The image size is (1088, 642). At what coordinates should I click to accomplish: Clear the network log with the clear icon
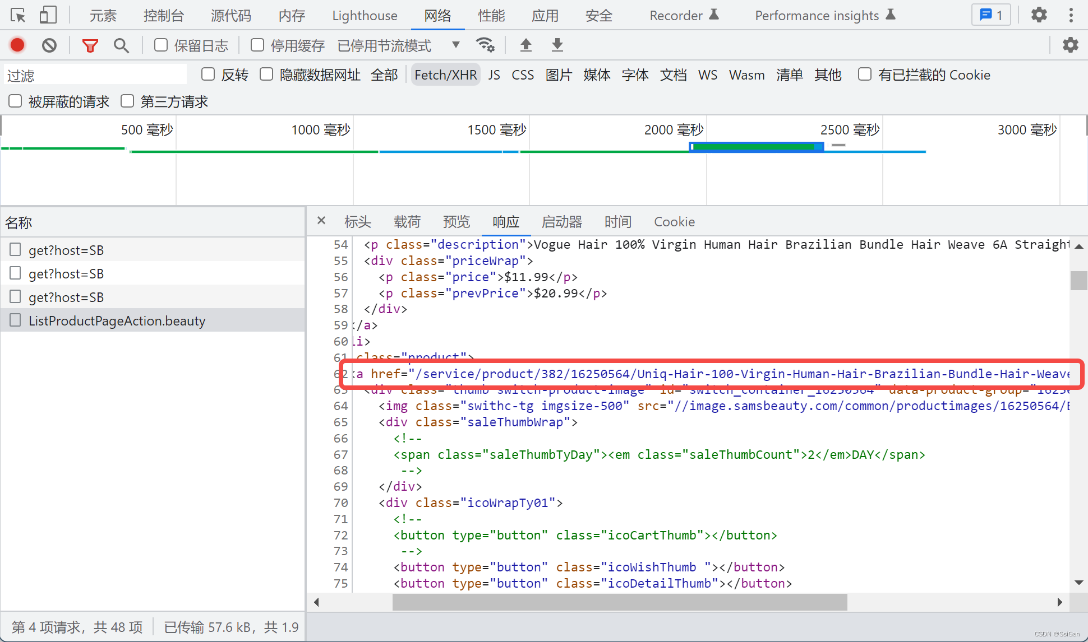point(49,45)
